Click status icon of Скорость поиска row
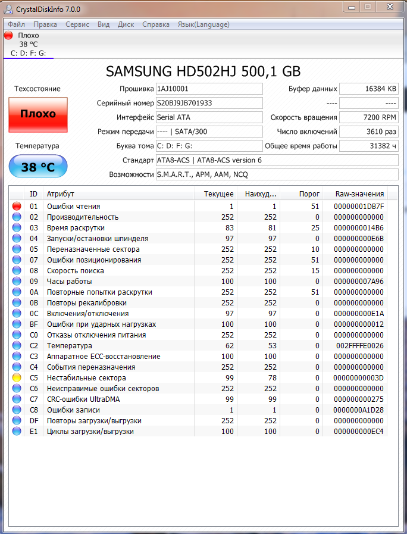407x534 pixels. click(x=17, y=270)
